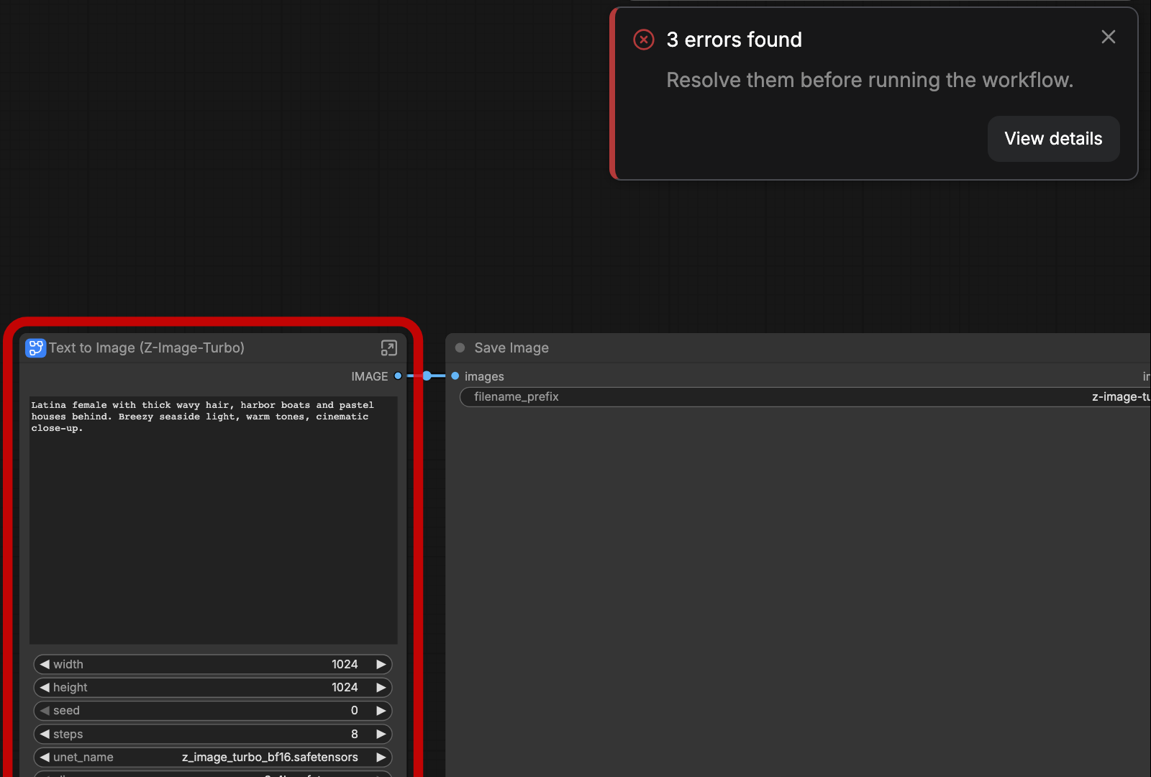Increase width with the right arrow

(381, 664)
